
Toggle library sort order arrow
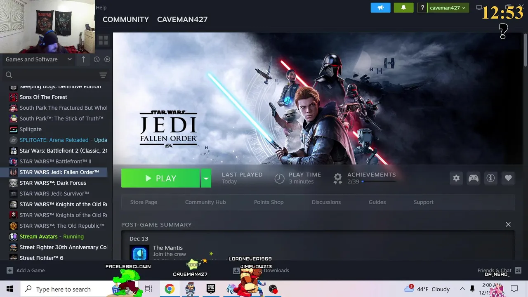(x=83, y=59)
